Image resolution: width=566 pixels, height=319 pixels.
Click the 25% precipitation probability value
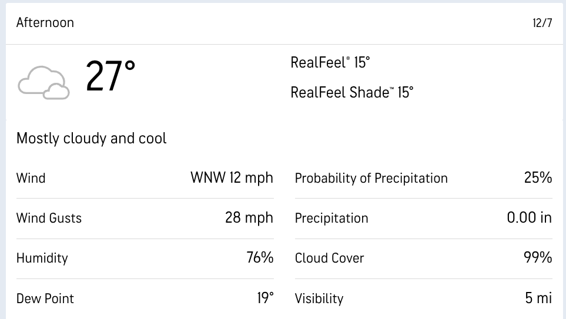coord(538,177)
